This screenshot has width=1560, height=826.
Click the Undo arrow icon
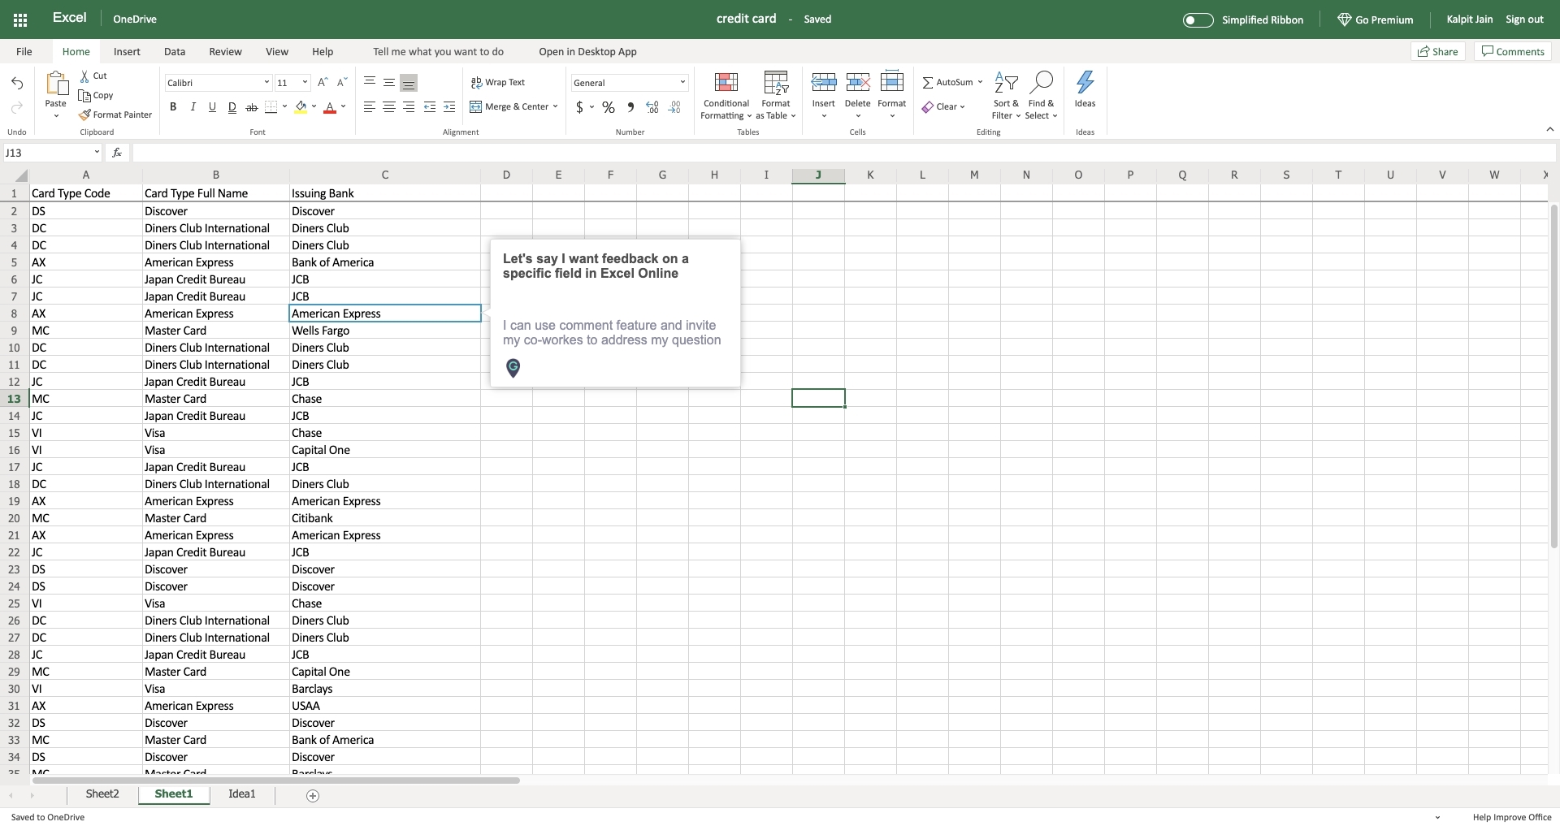pos(17,83)
